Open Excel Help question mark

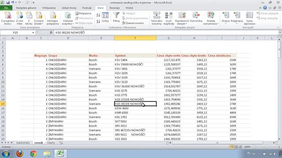click(x=265, y=8)
